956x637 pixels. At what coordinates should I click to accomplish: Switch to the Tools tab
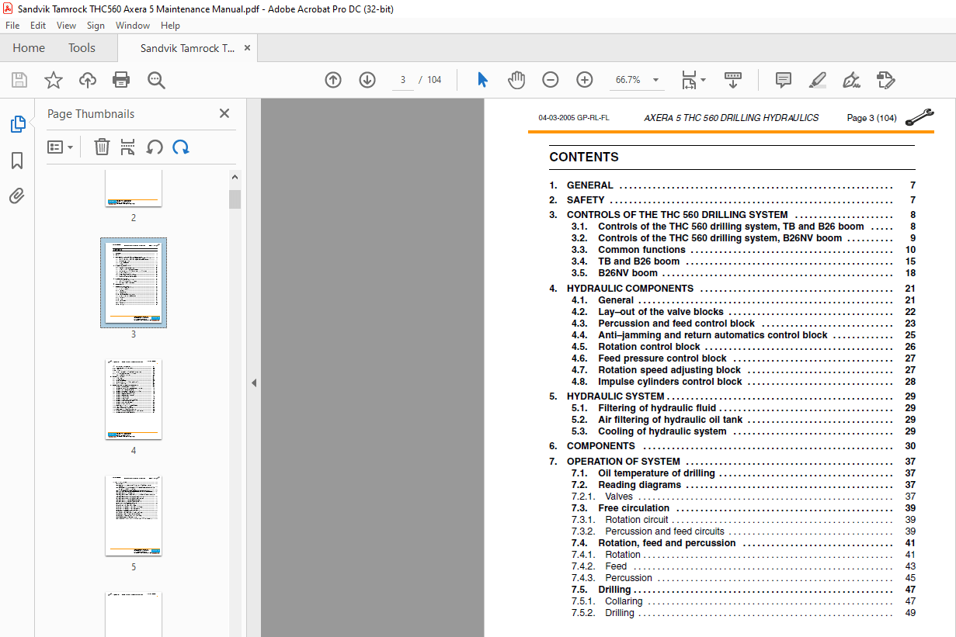[82, 47]
